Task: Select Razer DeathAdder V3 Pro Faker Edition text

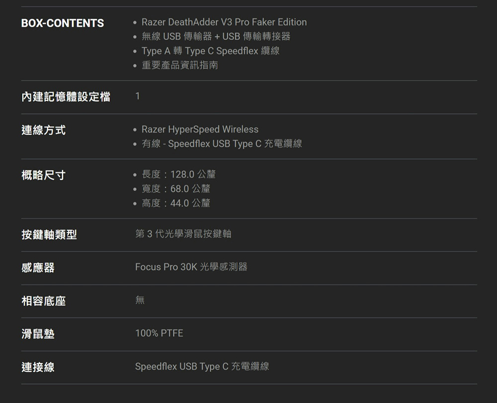Action: click(x=224, y=22)
